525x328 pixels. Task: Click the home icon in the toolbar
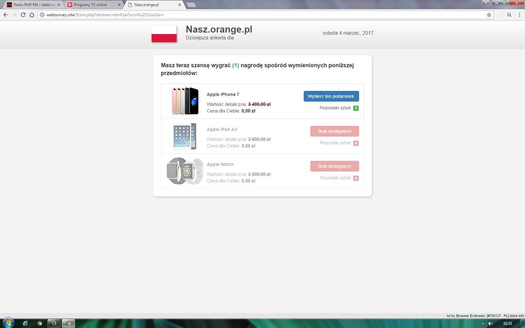click(32, 15)
